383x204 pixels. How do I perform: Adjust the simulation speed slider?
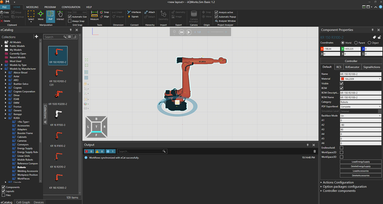click(217, 32)
